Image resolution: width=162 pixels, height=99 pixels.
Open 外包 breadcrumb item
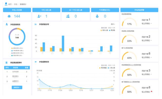[x=16, y=4]
